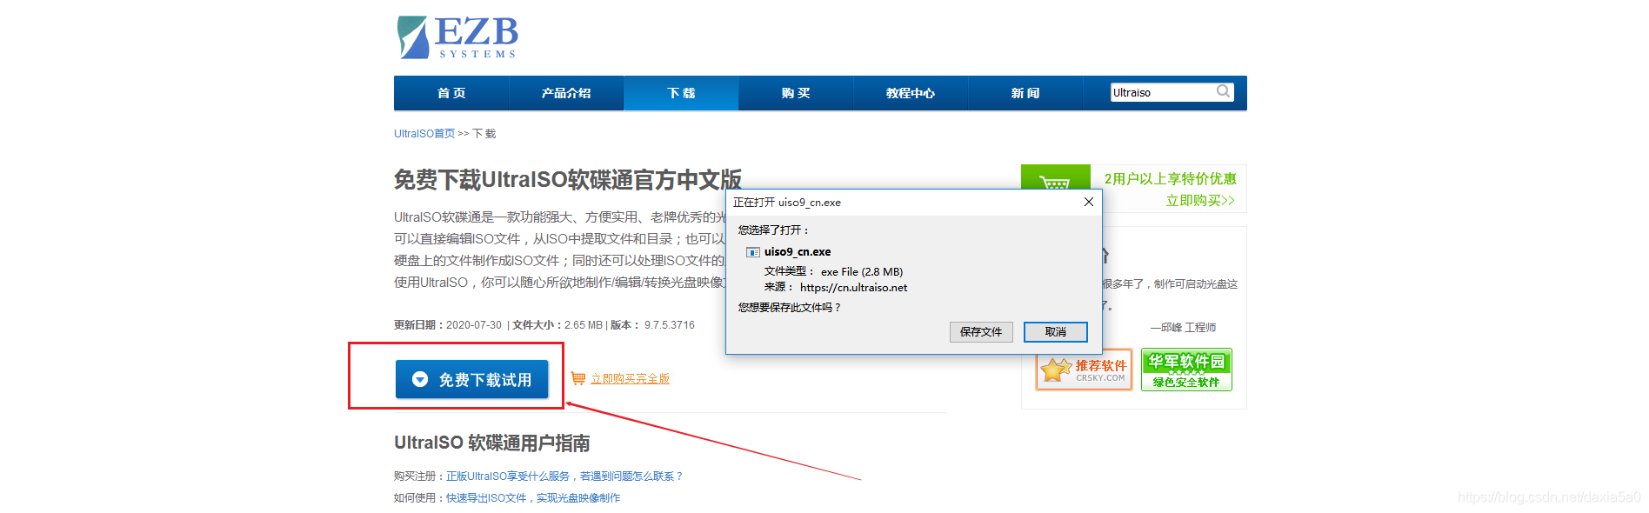The image size is (1649, 513).
Task: Open the 下载 navigation tab
Action: tap(681, 93)
